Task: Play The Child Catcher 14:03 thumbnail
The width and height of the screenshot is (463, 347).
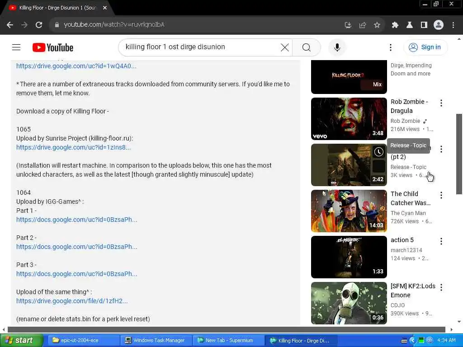Action: click(x=349, y=211)
